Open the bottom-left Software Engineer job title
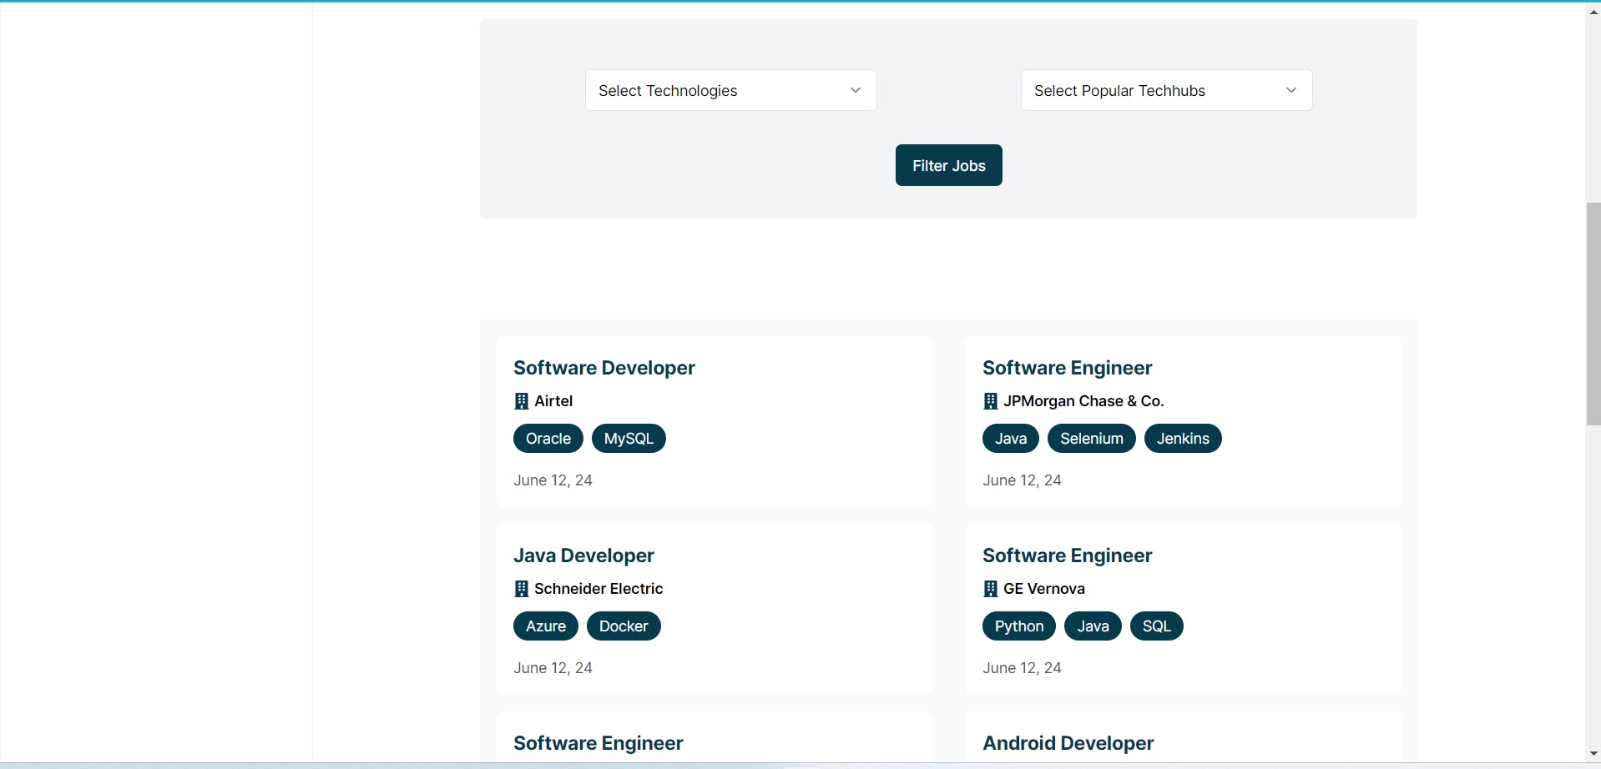1601x769 pixels. pos(598,743)
